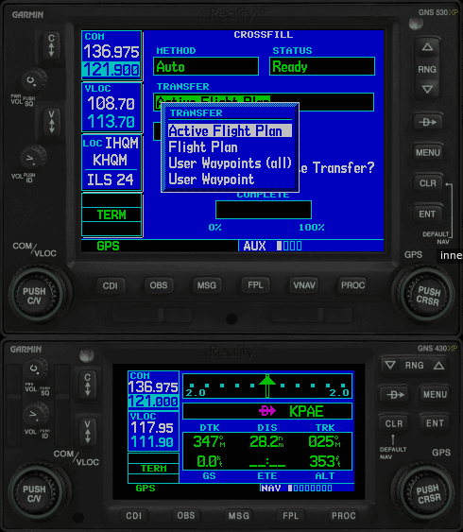The height and width of the screenshot is (532, 463).
Task: Choose User Waypoints (all) option
Action: pos(230,163)
